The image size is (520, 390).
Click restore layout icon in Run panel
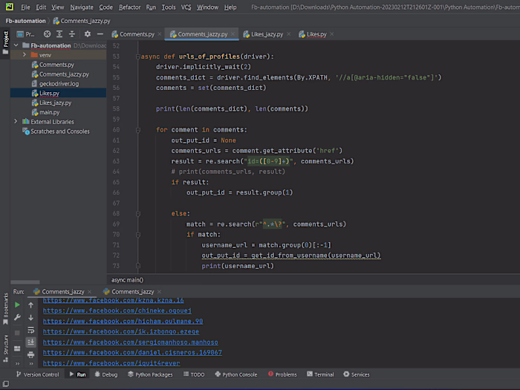(17, 348)
